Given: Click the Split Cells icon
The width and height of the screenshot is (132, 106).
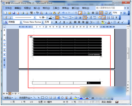Looking at the screenshot, I should pos(80,18).
